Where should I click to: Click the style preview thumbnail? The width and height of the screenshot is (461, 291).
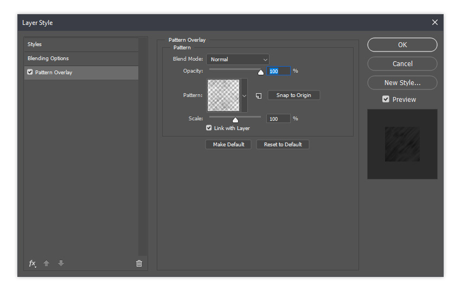point(402,144)
